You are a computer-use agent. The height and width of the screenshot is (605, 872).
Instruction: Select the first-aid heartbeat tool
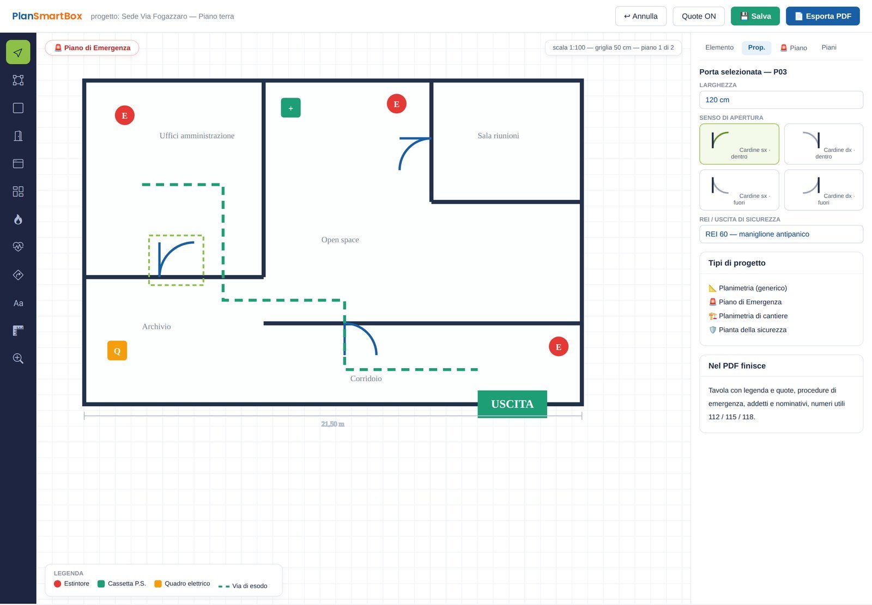pyautogui.click(x=18, y=247)
